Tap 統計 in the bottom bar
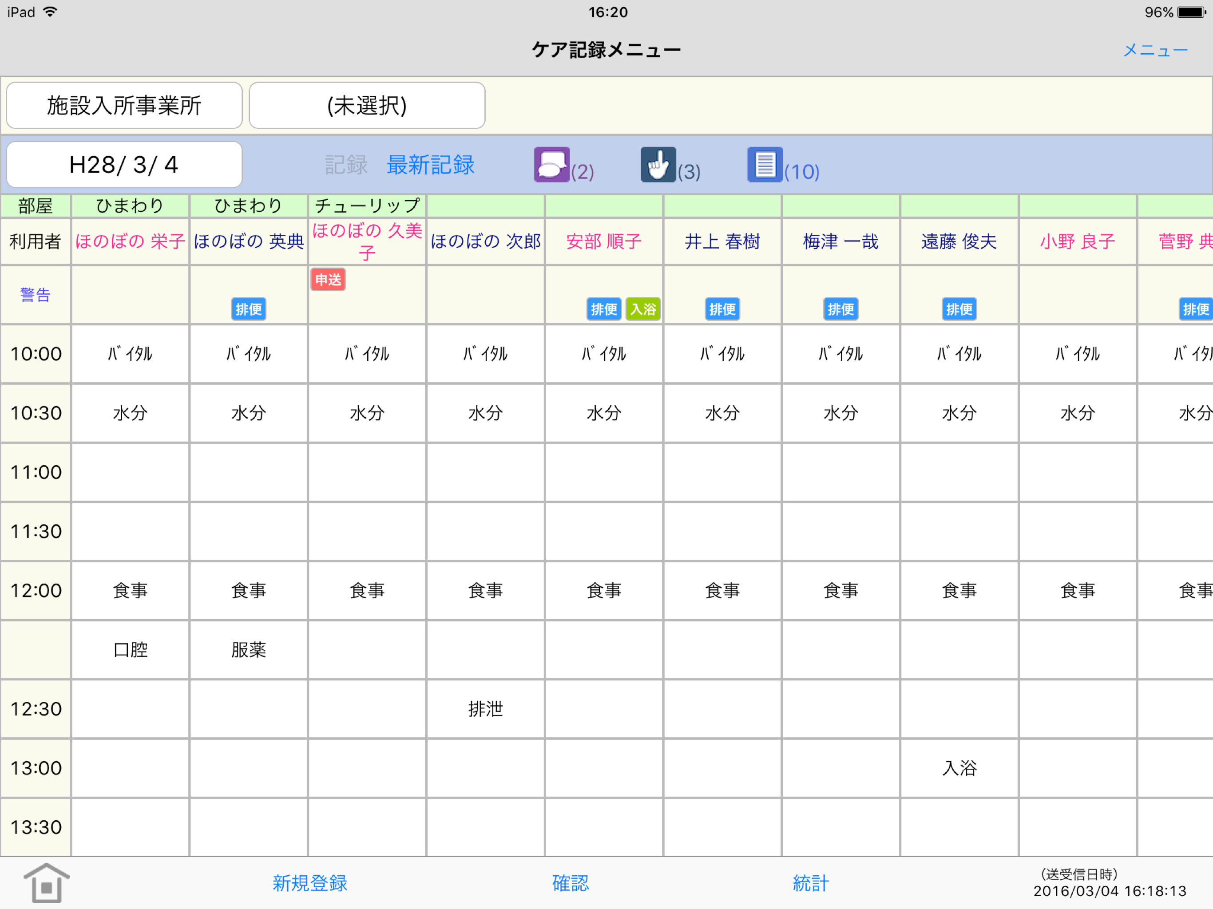 810,883
